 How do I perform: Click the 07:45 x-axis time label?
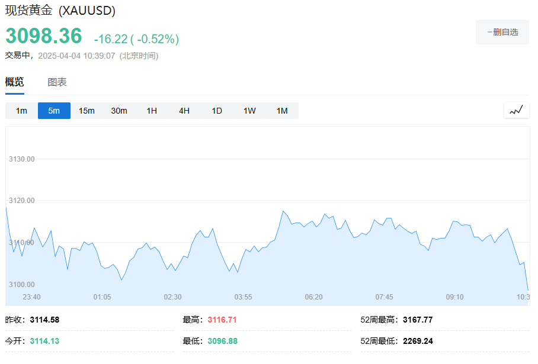click(x=385, y=297)
